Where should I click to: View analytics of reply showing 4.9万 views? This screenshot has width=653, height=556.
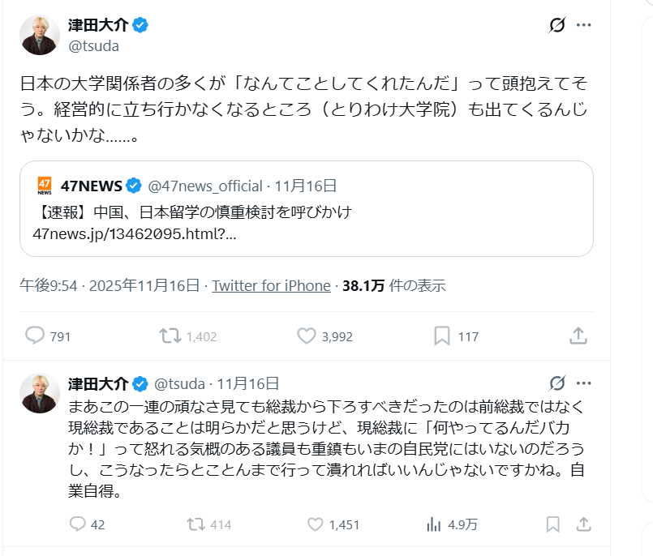pyautogui.click(x=434, y=524)
